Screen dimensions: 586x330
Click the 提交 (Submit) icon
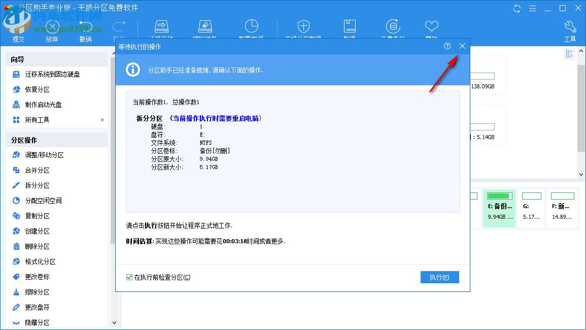18,28
